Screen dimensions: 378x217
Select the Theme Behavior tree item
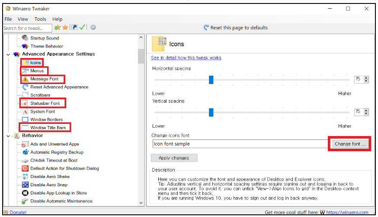pos(47,46)
